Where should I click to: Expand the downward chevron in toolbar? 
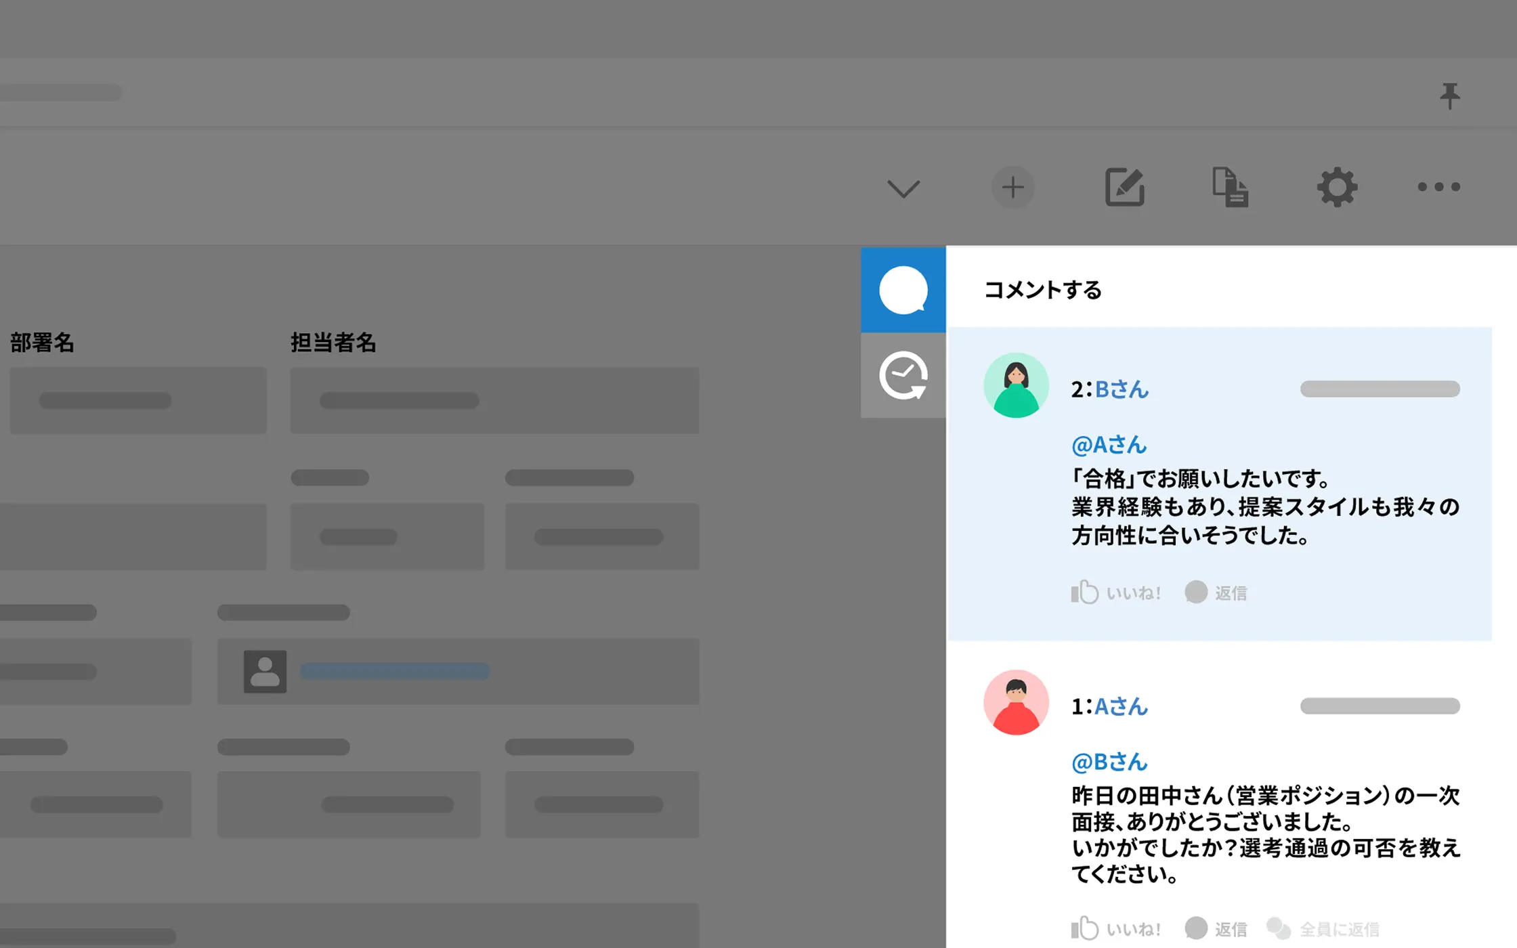903,188
